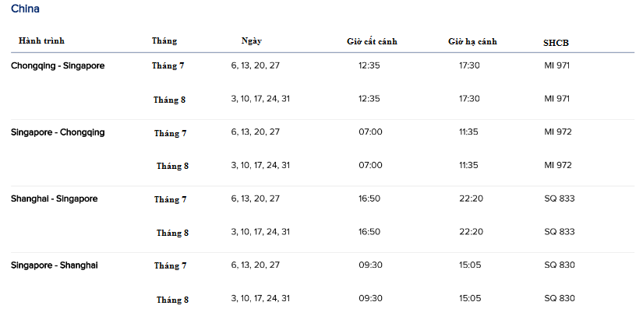Screen dimensions: 643x323
Task: Click the first SQ 833 flight number
Action: click(560, 198)
